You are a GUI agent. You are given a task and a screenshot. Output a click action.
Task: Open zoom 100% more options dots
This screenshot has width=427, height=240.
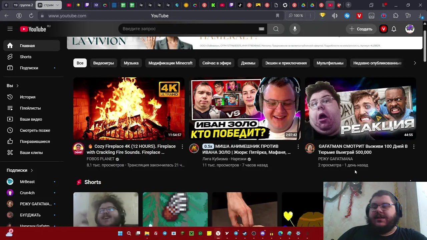click(x=311, y=16)
